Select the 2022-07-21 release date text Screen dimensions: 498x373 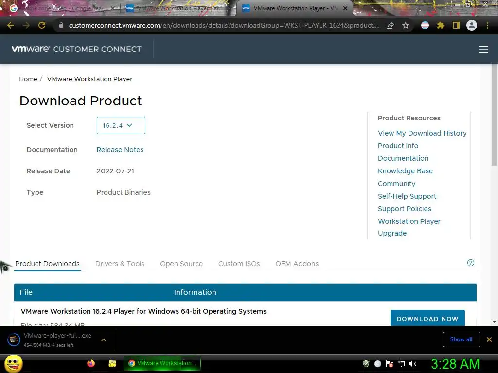tap(115, 171)
